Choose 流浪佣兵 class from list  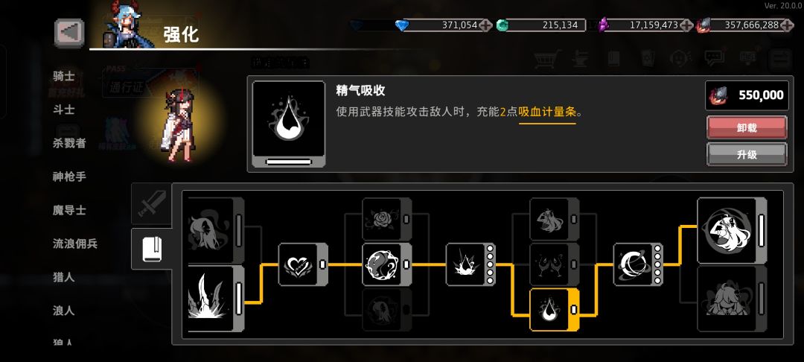(x=75, y=244)
